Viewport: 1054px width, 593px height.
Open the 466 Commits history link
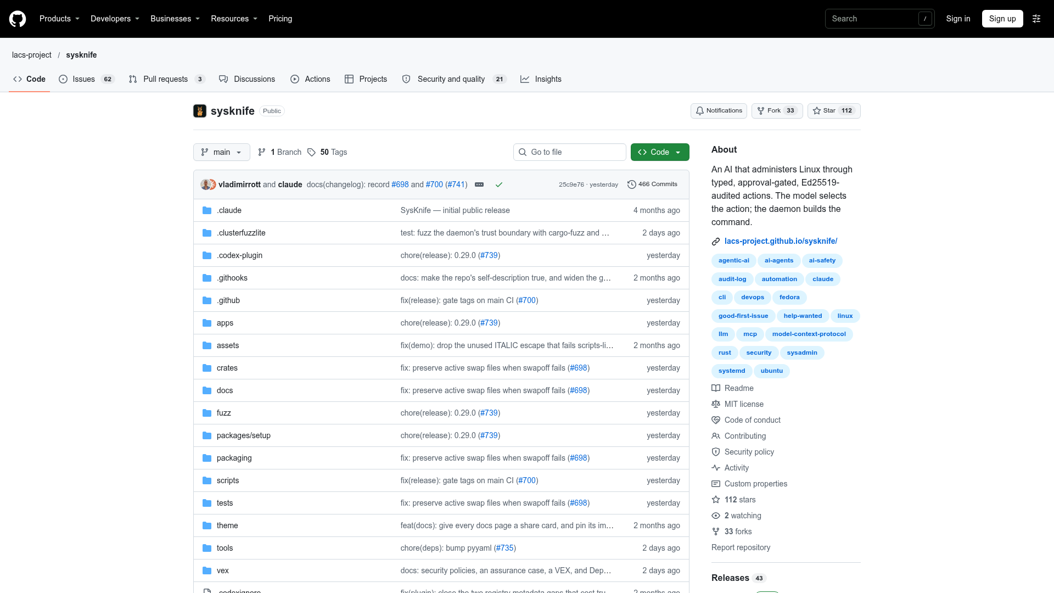click(x=652, y=184)
